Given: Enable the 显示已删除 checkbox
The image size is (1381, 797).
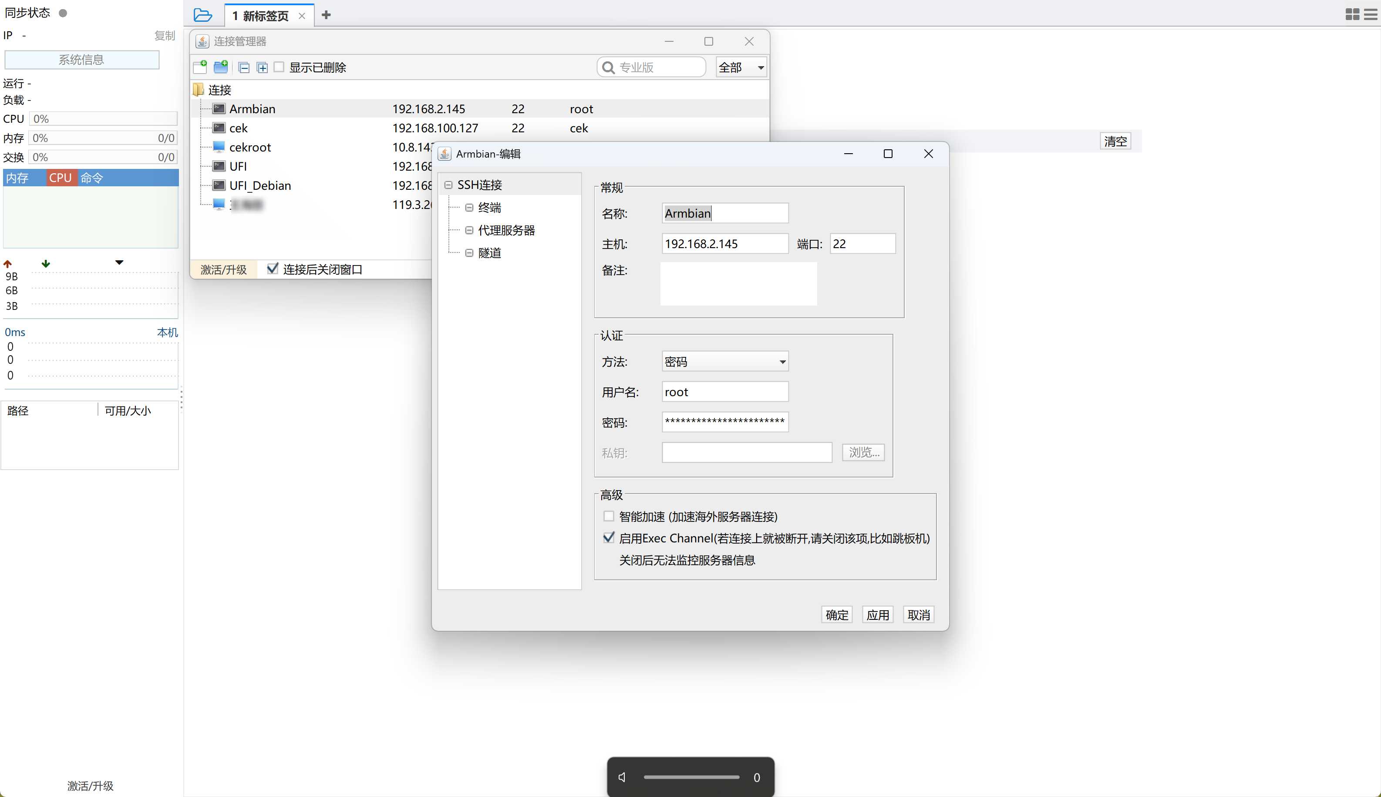Looking at the screenshot, I should 279,67.
